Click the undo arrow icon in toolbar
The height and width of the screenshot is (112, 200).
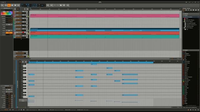(55, 5)
